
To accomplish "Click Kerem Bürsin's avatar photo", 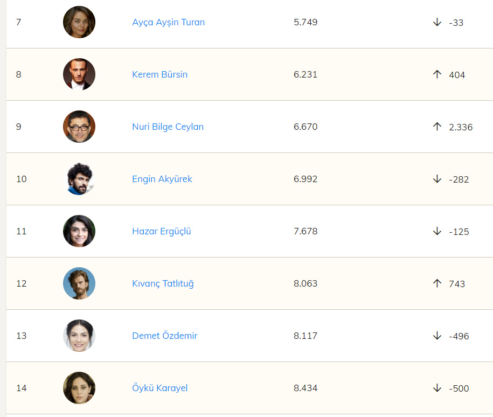I will coord(79,74).
